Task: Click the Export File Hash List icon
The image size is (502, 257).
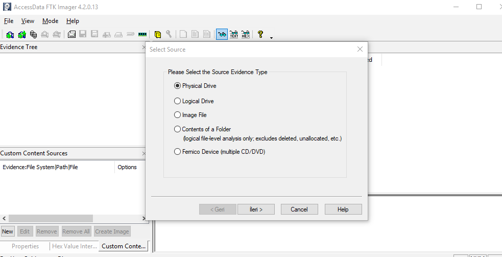Action: click(195, 34)
